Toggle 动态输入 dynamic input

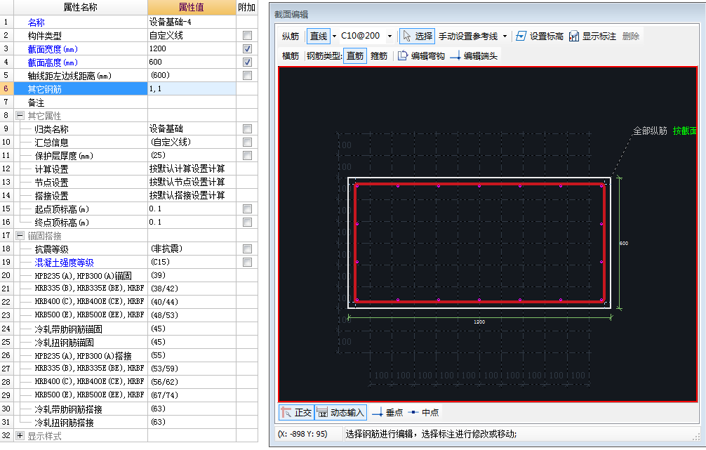click(x=340, y=412)
